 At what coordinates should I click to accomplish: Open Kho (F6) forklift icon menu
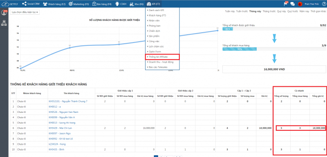132,4
